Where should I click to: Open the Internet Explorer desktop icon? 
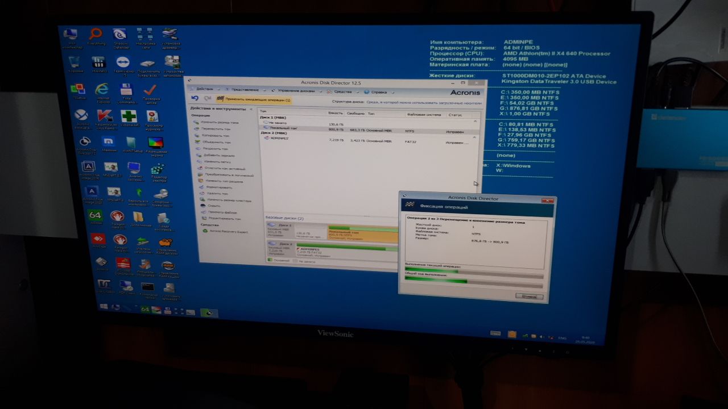point(102,92)
